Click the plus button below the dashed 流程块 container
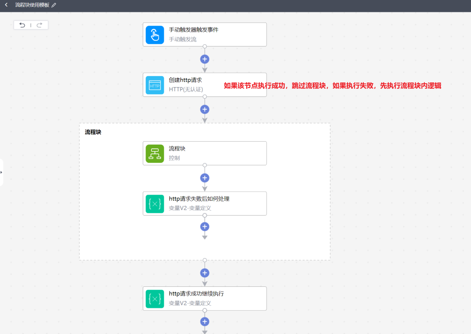The width and height of the screenshot is (471, 334). pos(204,273)
